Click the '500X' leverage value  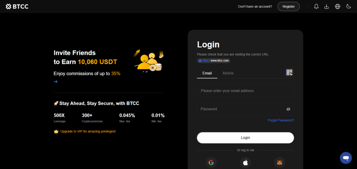pos(59,116)
